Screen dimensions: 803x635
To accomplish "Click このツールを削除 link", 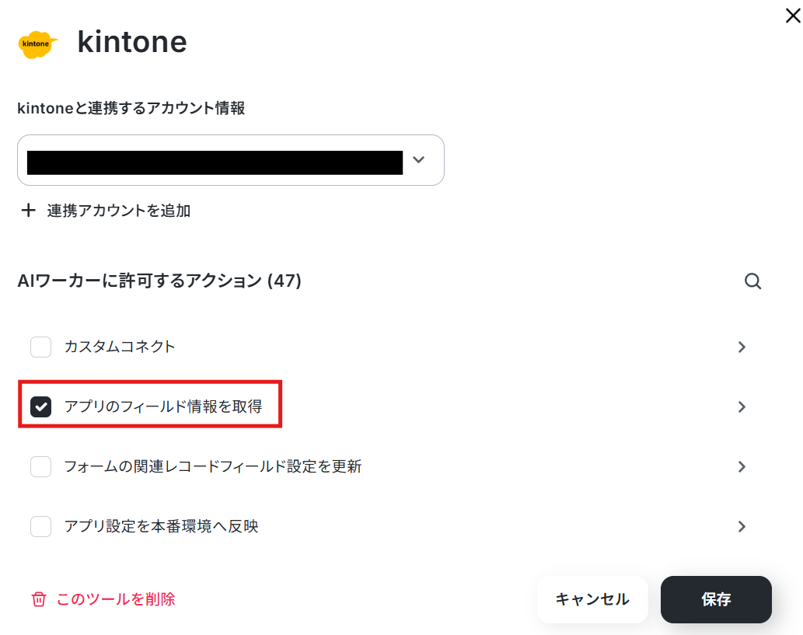I will pyautogui.click(x=116, y=599).
